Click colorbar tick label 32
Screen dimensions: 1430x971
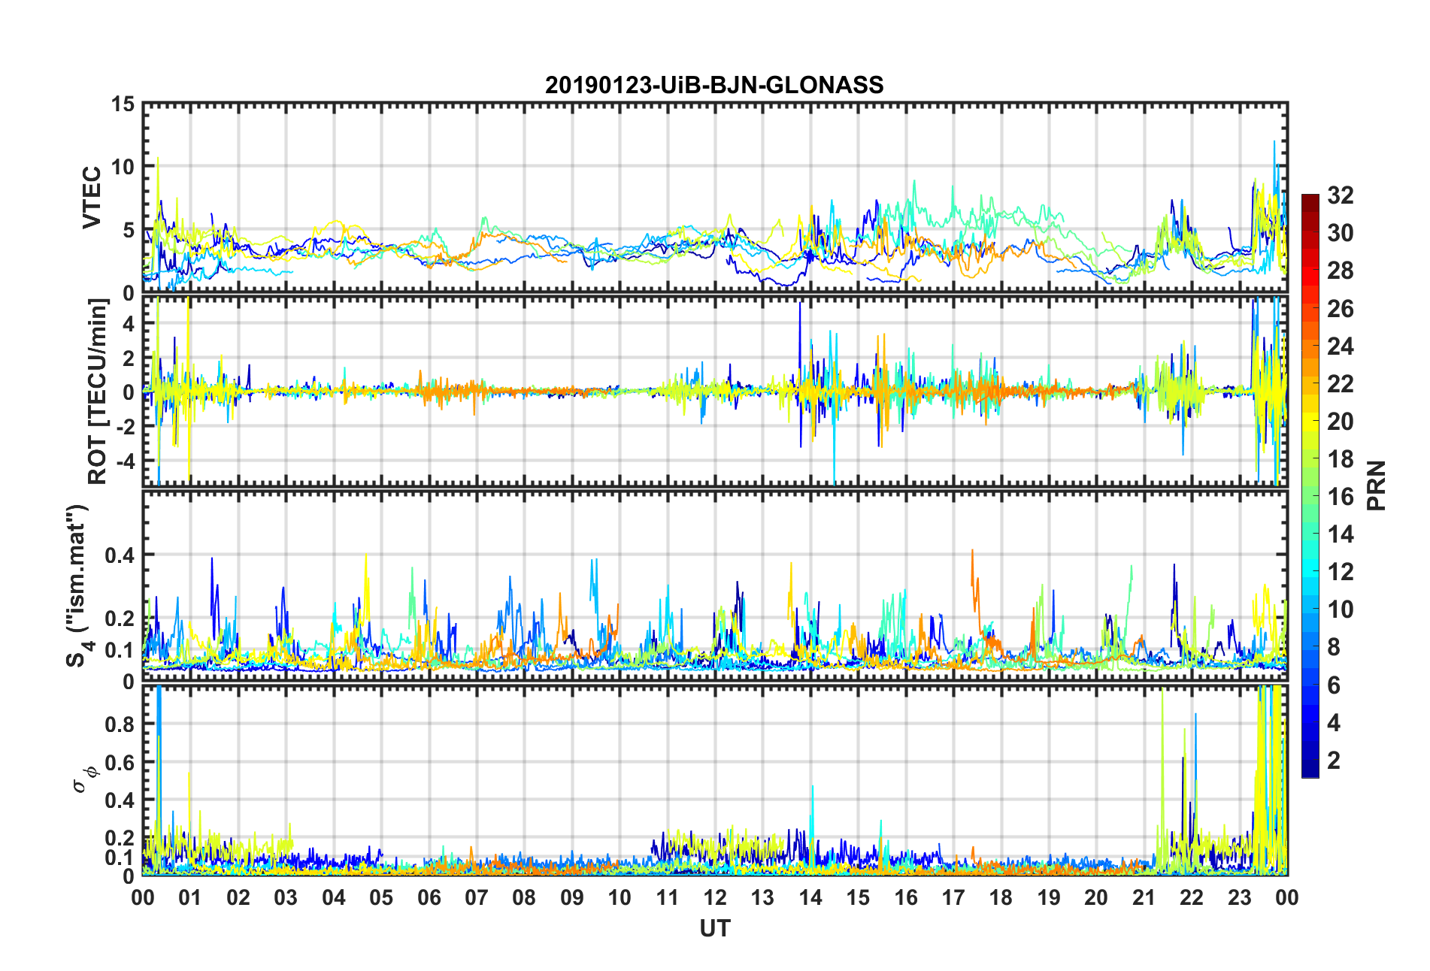1340,195
